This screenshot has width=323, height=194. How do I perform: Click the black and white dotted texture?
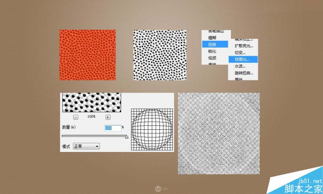[160, 55]
